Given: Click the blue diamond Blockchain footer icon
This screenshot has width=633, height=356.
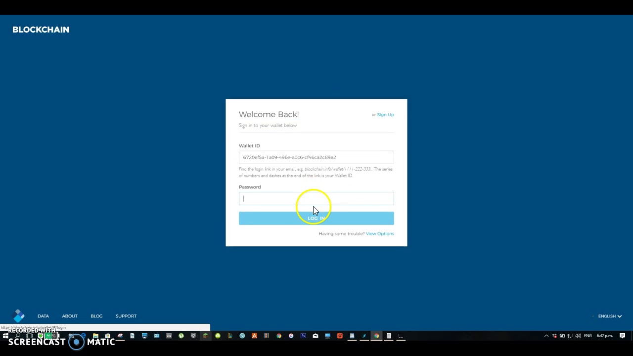Looking at the screenshot, I should click(19, 315).
